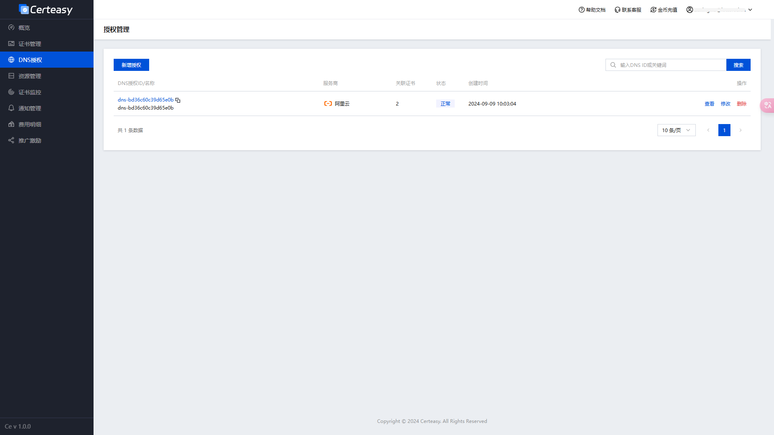Click creation time 2024-09-09 10:03:04
Image resolution: width=774 pixels, height=435 pixels.
click(492, 104)
